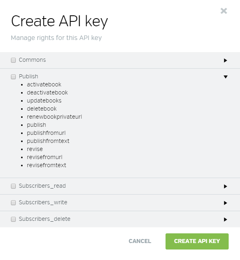Enable the Commons rights checkbox
The width and height of the screenshot is (240, 260).
click(x=13, y=60)
